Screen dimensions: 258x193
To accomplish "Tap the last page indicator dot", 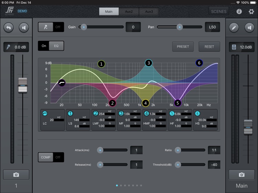I will (141, 185).
